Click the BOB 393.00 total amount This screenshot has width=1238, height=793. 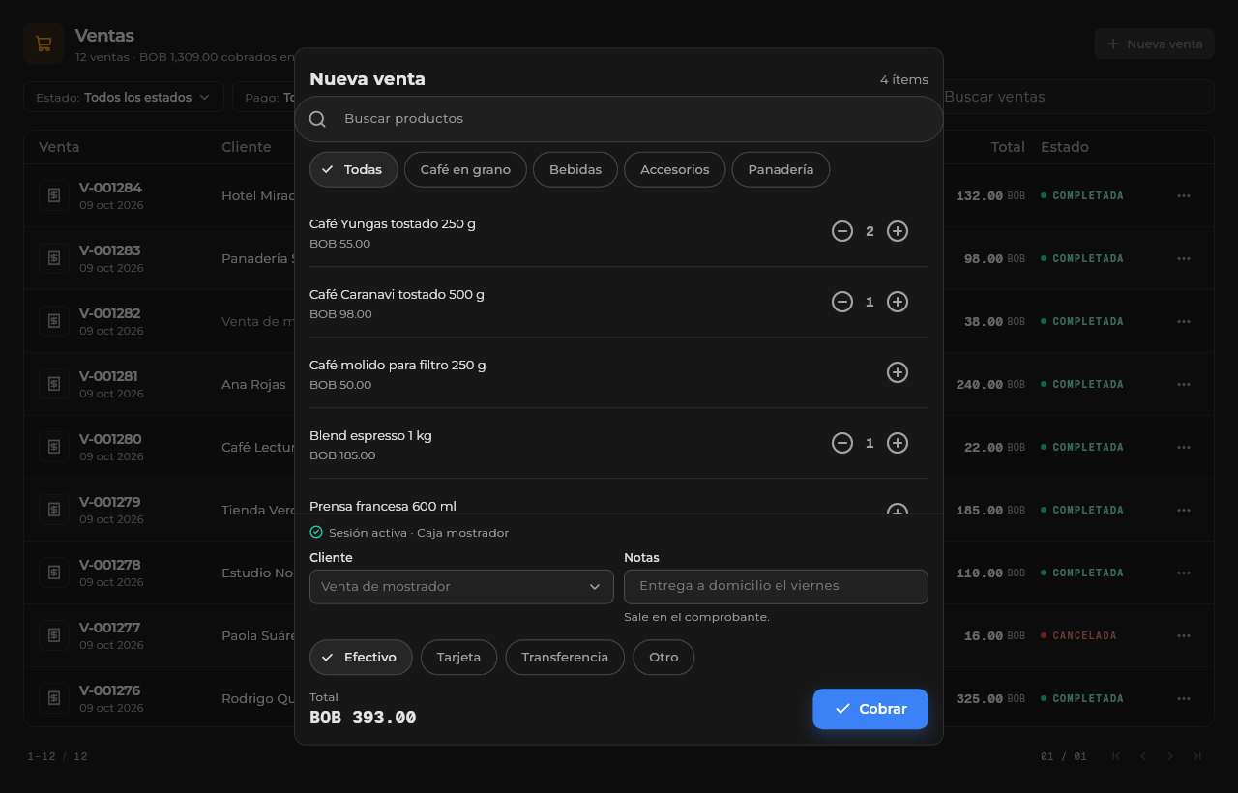click(363, 718)
